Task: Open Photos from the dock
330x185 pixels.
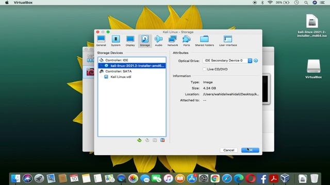Action: [x=133, y=178]
